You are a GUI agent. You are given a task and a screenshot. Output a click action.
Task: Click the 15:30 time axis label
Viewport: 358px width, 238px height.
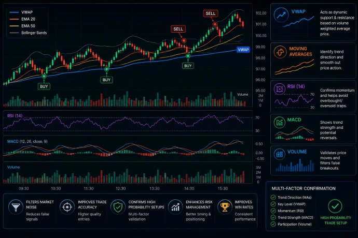coord(223,188)
